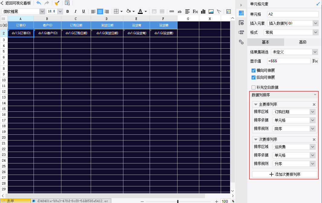Image resolution: width=322 pixels, height=203 pixels.
Task: Collapse the 数据列排序 section
Action: [315, 95]
